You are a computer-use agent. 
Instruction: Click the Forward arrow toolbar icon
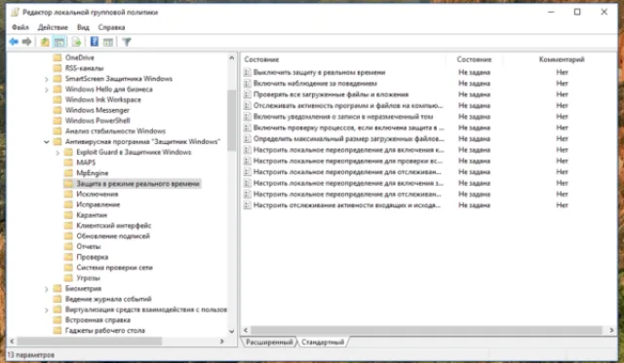tap(26, 42)
